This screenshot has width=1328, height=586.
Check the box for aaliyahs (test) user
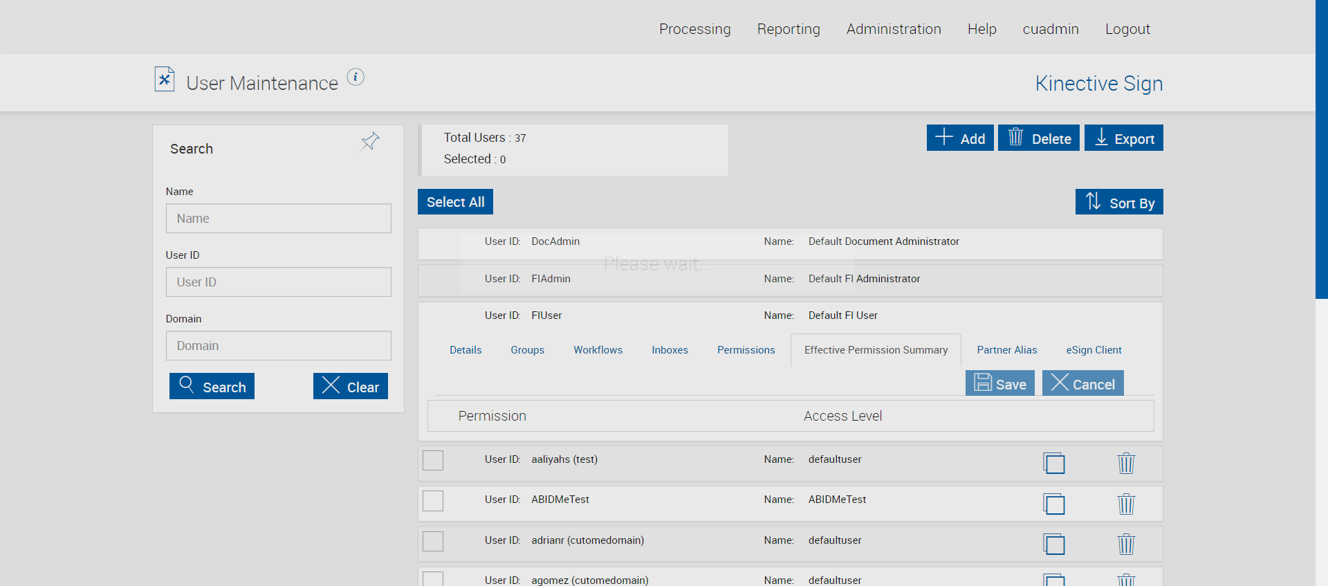(433, 460)
